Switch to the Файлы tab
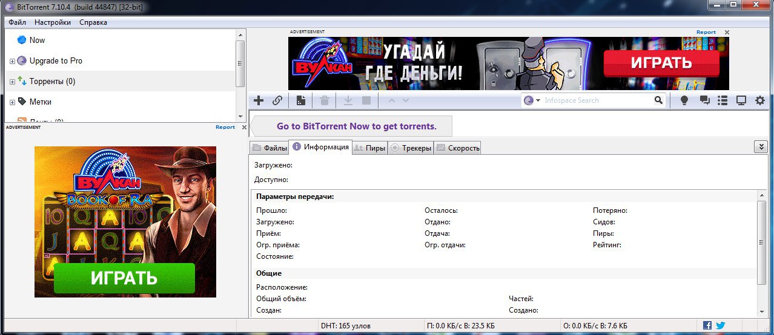The height and width of the screenshot is (335, 774). [269, 148]
